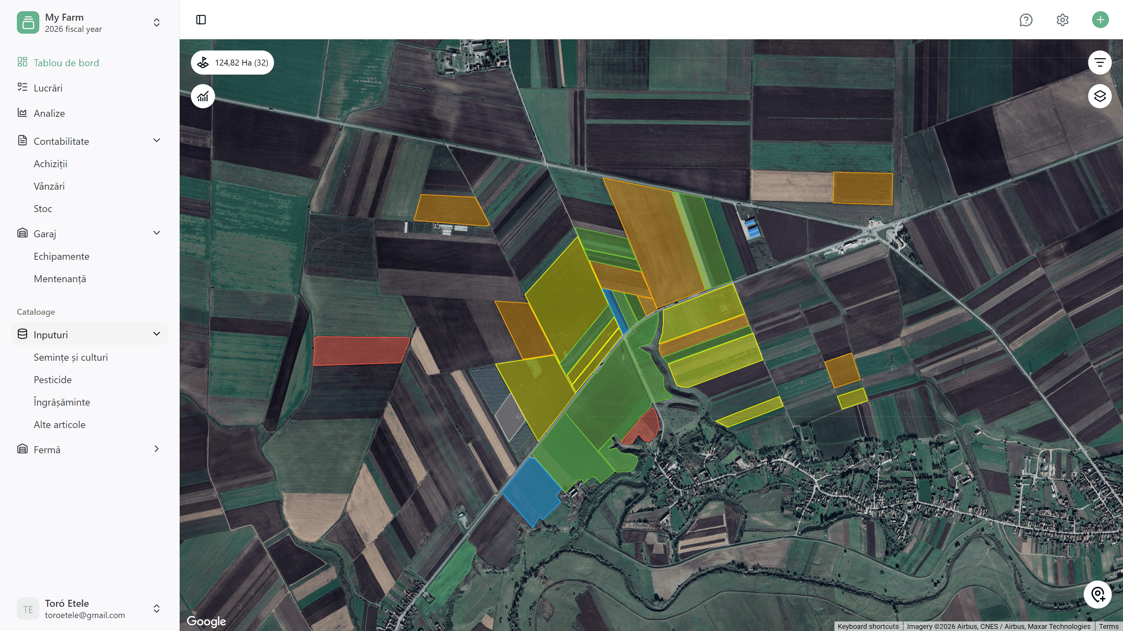
Task: Collapse the navigation sidebar
Action: pos(201,20)
